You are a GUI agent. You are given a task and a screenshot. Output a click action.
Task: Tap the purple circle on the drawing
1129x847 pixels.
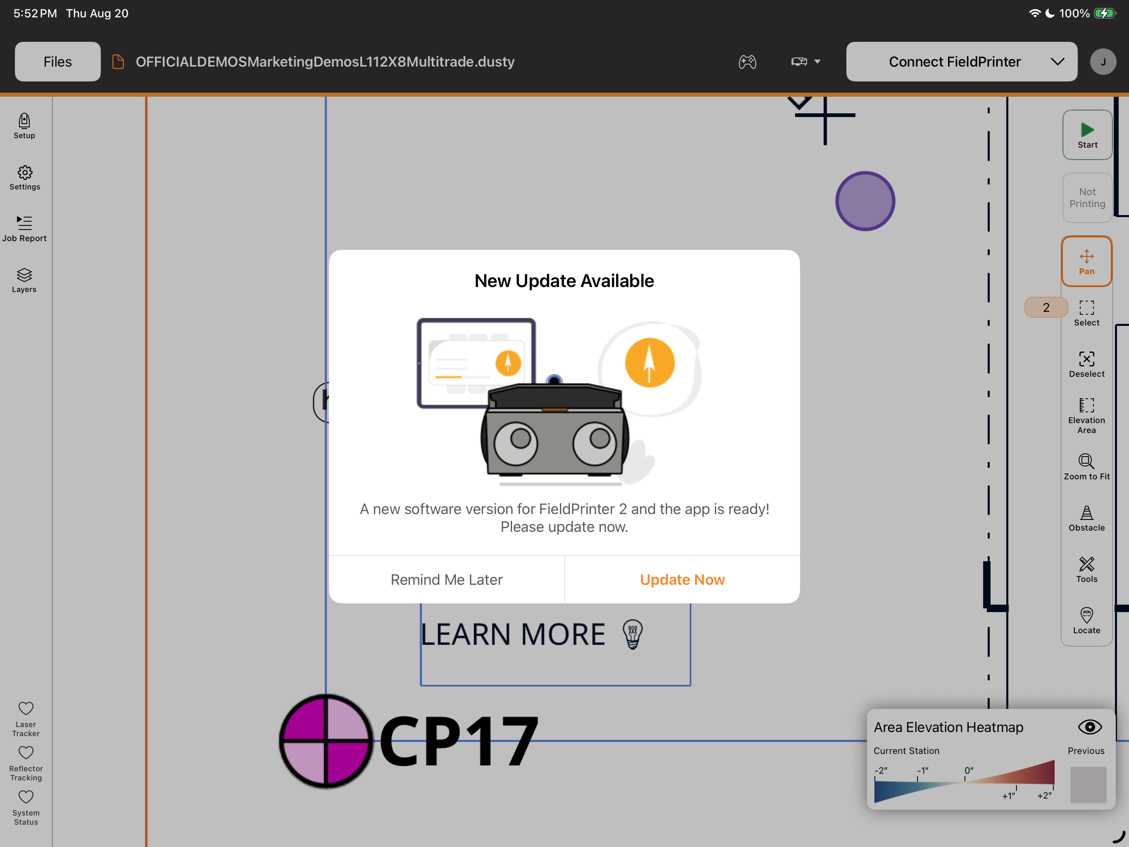tap(865, 201)
